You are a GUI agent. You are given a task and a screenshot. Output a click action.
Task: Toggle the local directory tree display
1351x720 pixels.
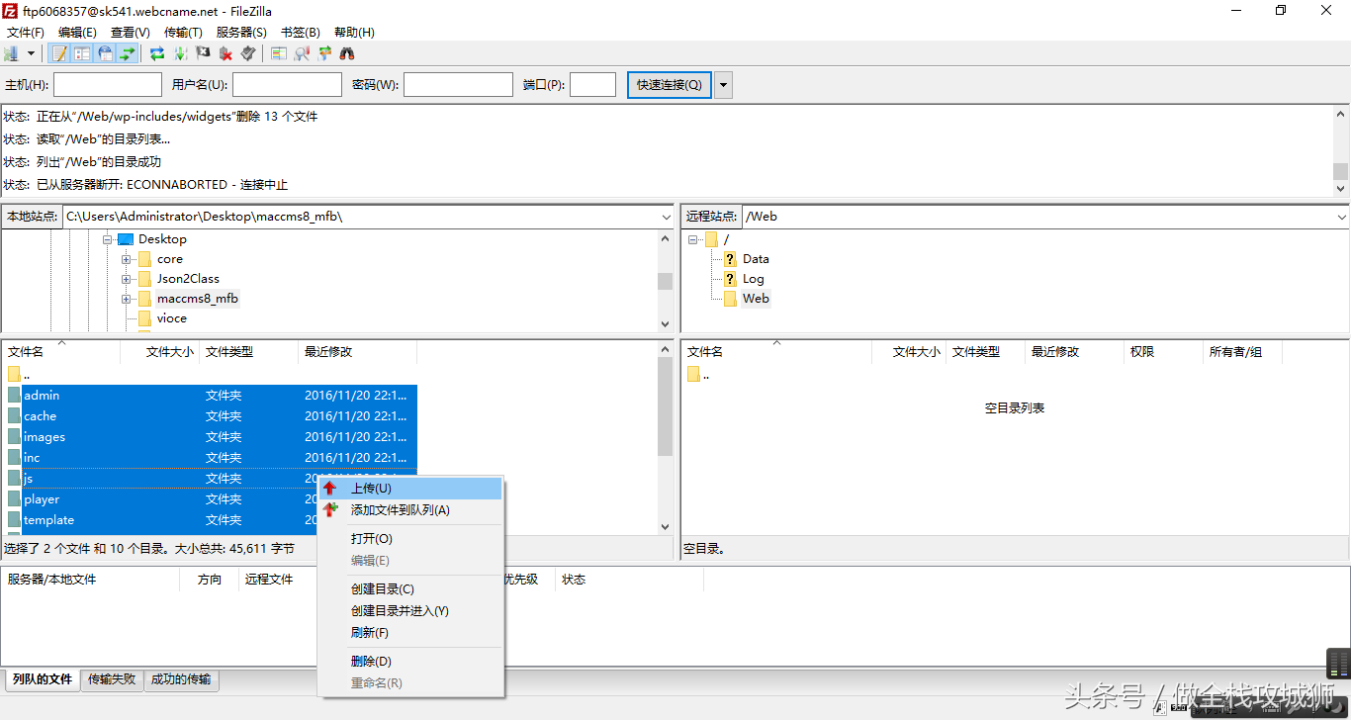coord(82,53)
